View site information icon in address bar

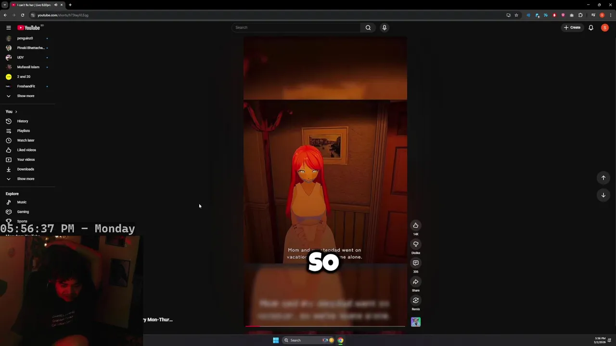click(32, 15)
